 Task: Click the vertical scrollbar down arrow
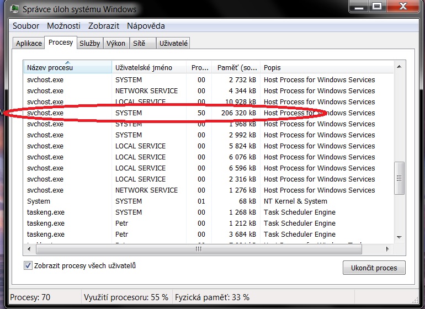click(400, 237)
